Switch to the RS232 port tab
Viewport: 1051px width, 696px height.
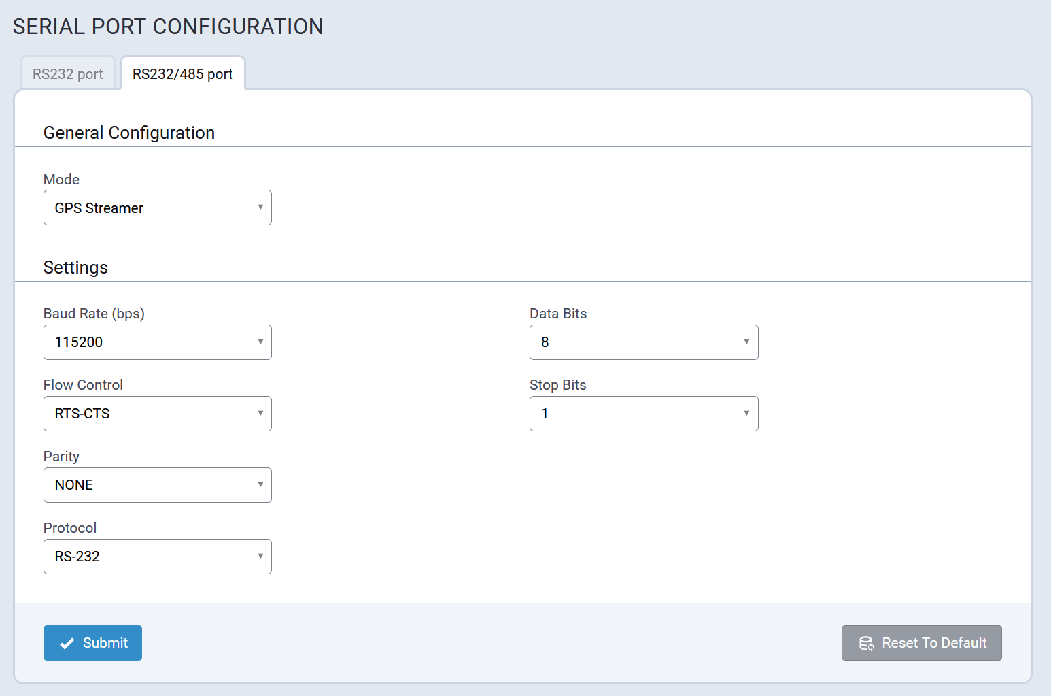coord(67,74)
